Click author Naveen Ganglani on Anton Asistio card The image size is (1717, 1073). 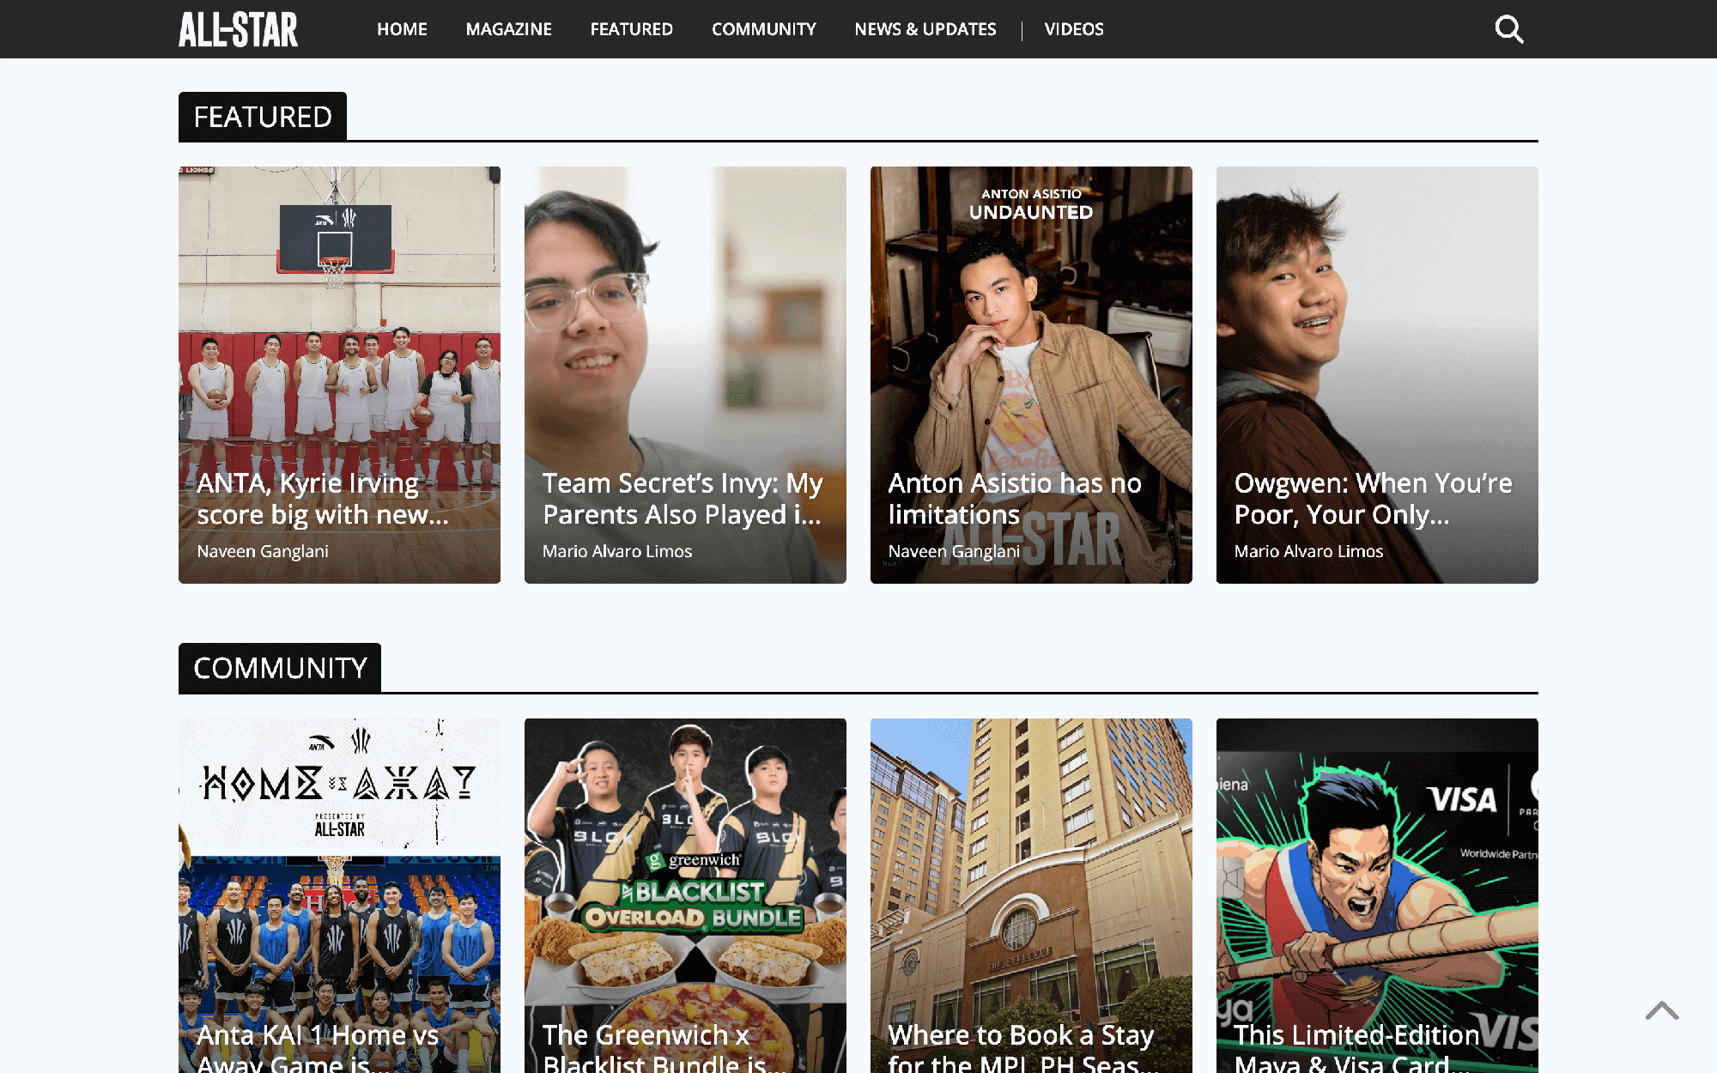pyautogui.click(x=954, y=551)
